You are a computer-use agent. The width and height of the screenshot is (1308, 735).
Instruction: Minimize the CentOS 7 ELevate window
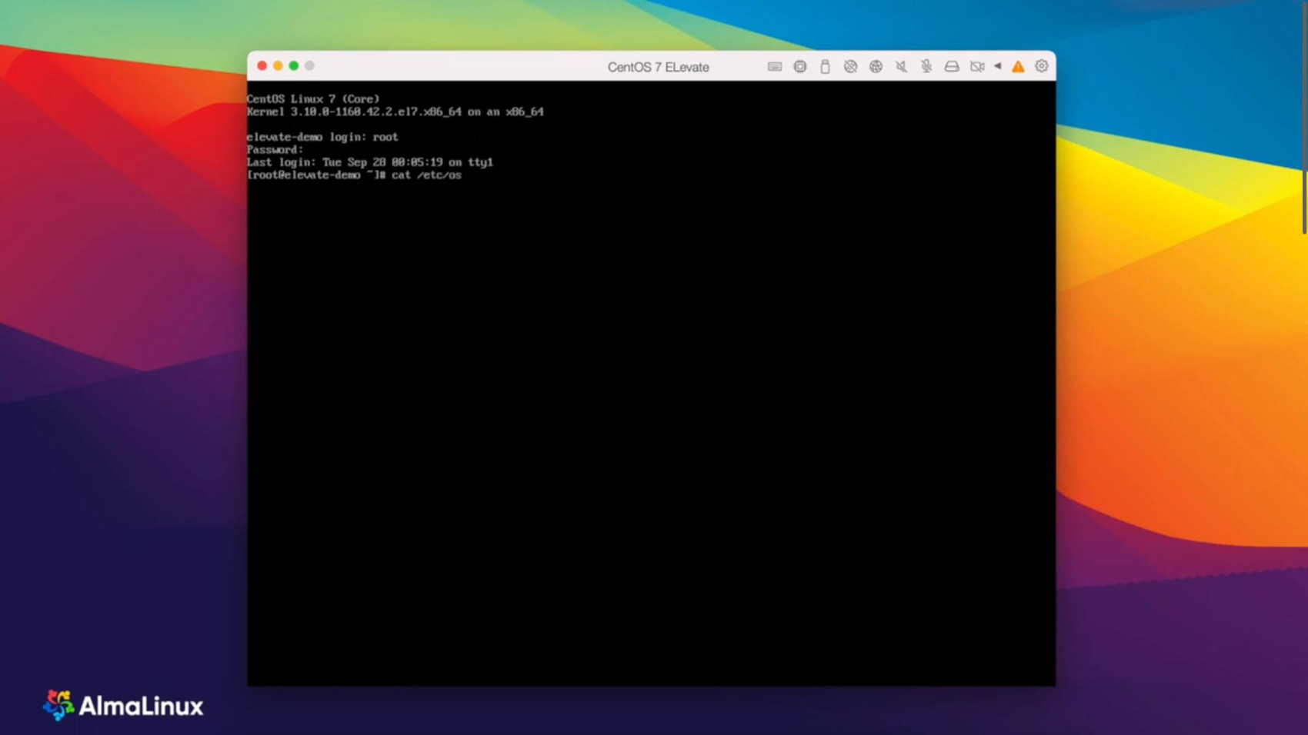click(278, 66)
